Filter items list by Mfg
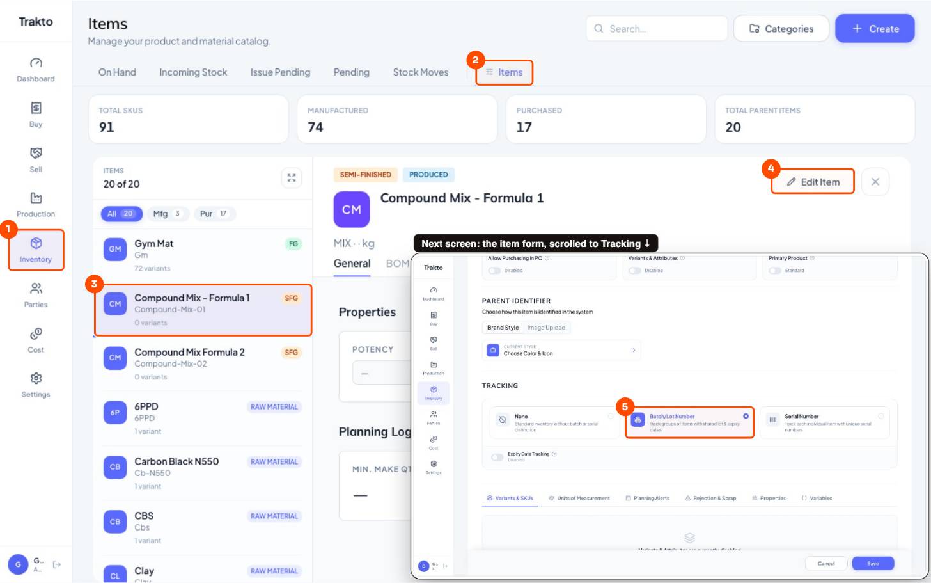The image size is (931, 583). point(166,214)
